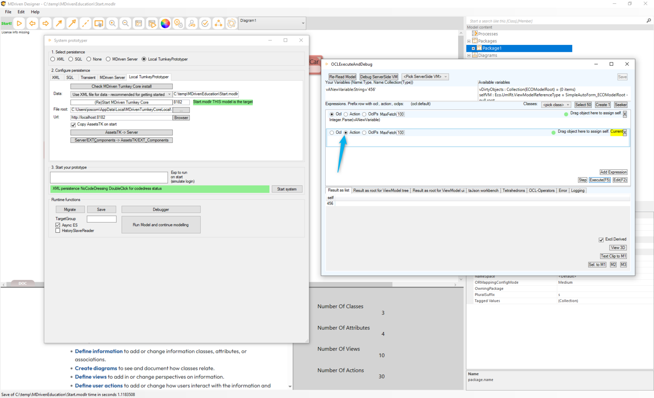Open the color wheel icon
Image resolution: width=654 pixels, height=398 pixels.
pos(165,23)
